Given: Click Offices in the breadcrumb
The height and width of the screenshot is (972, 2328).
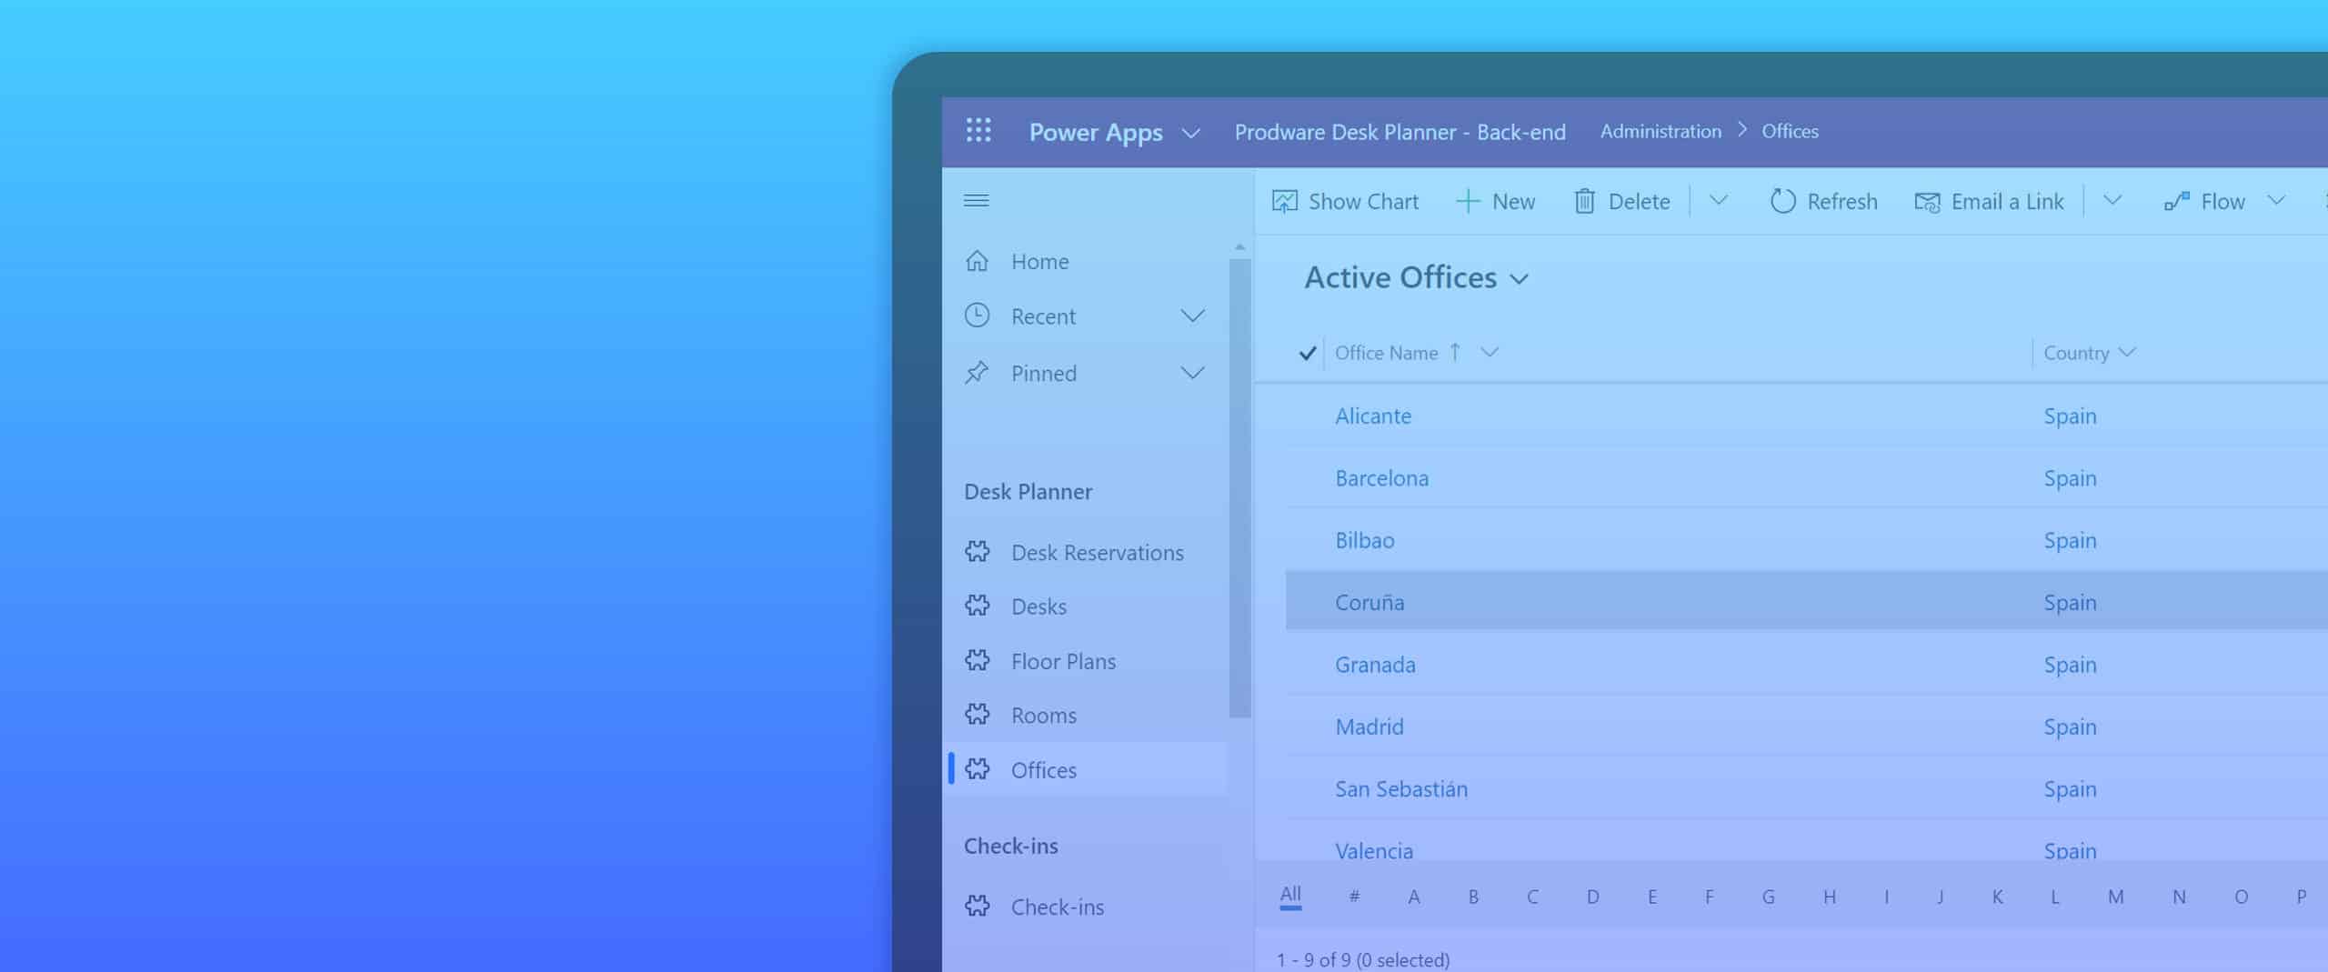Looking at the screenshot, I should [1790, 131].
